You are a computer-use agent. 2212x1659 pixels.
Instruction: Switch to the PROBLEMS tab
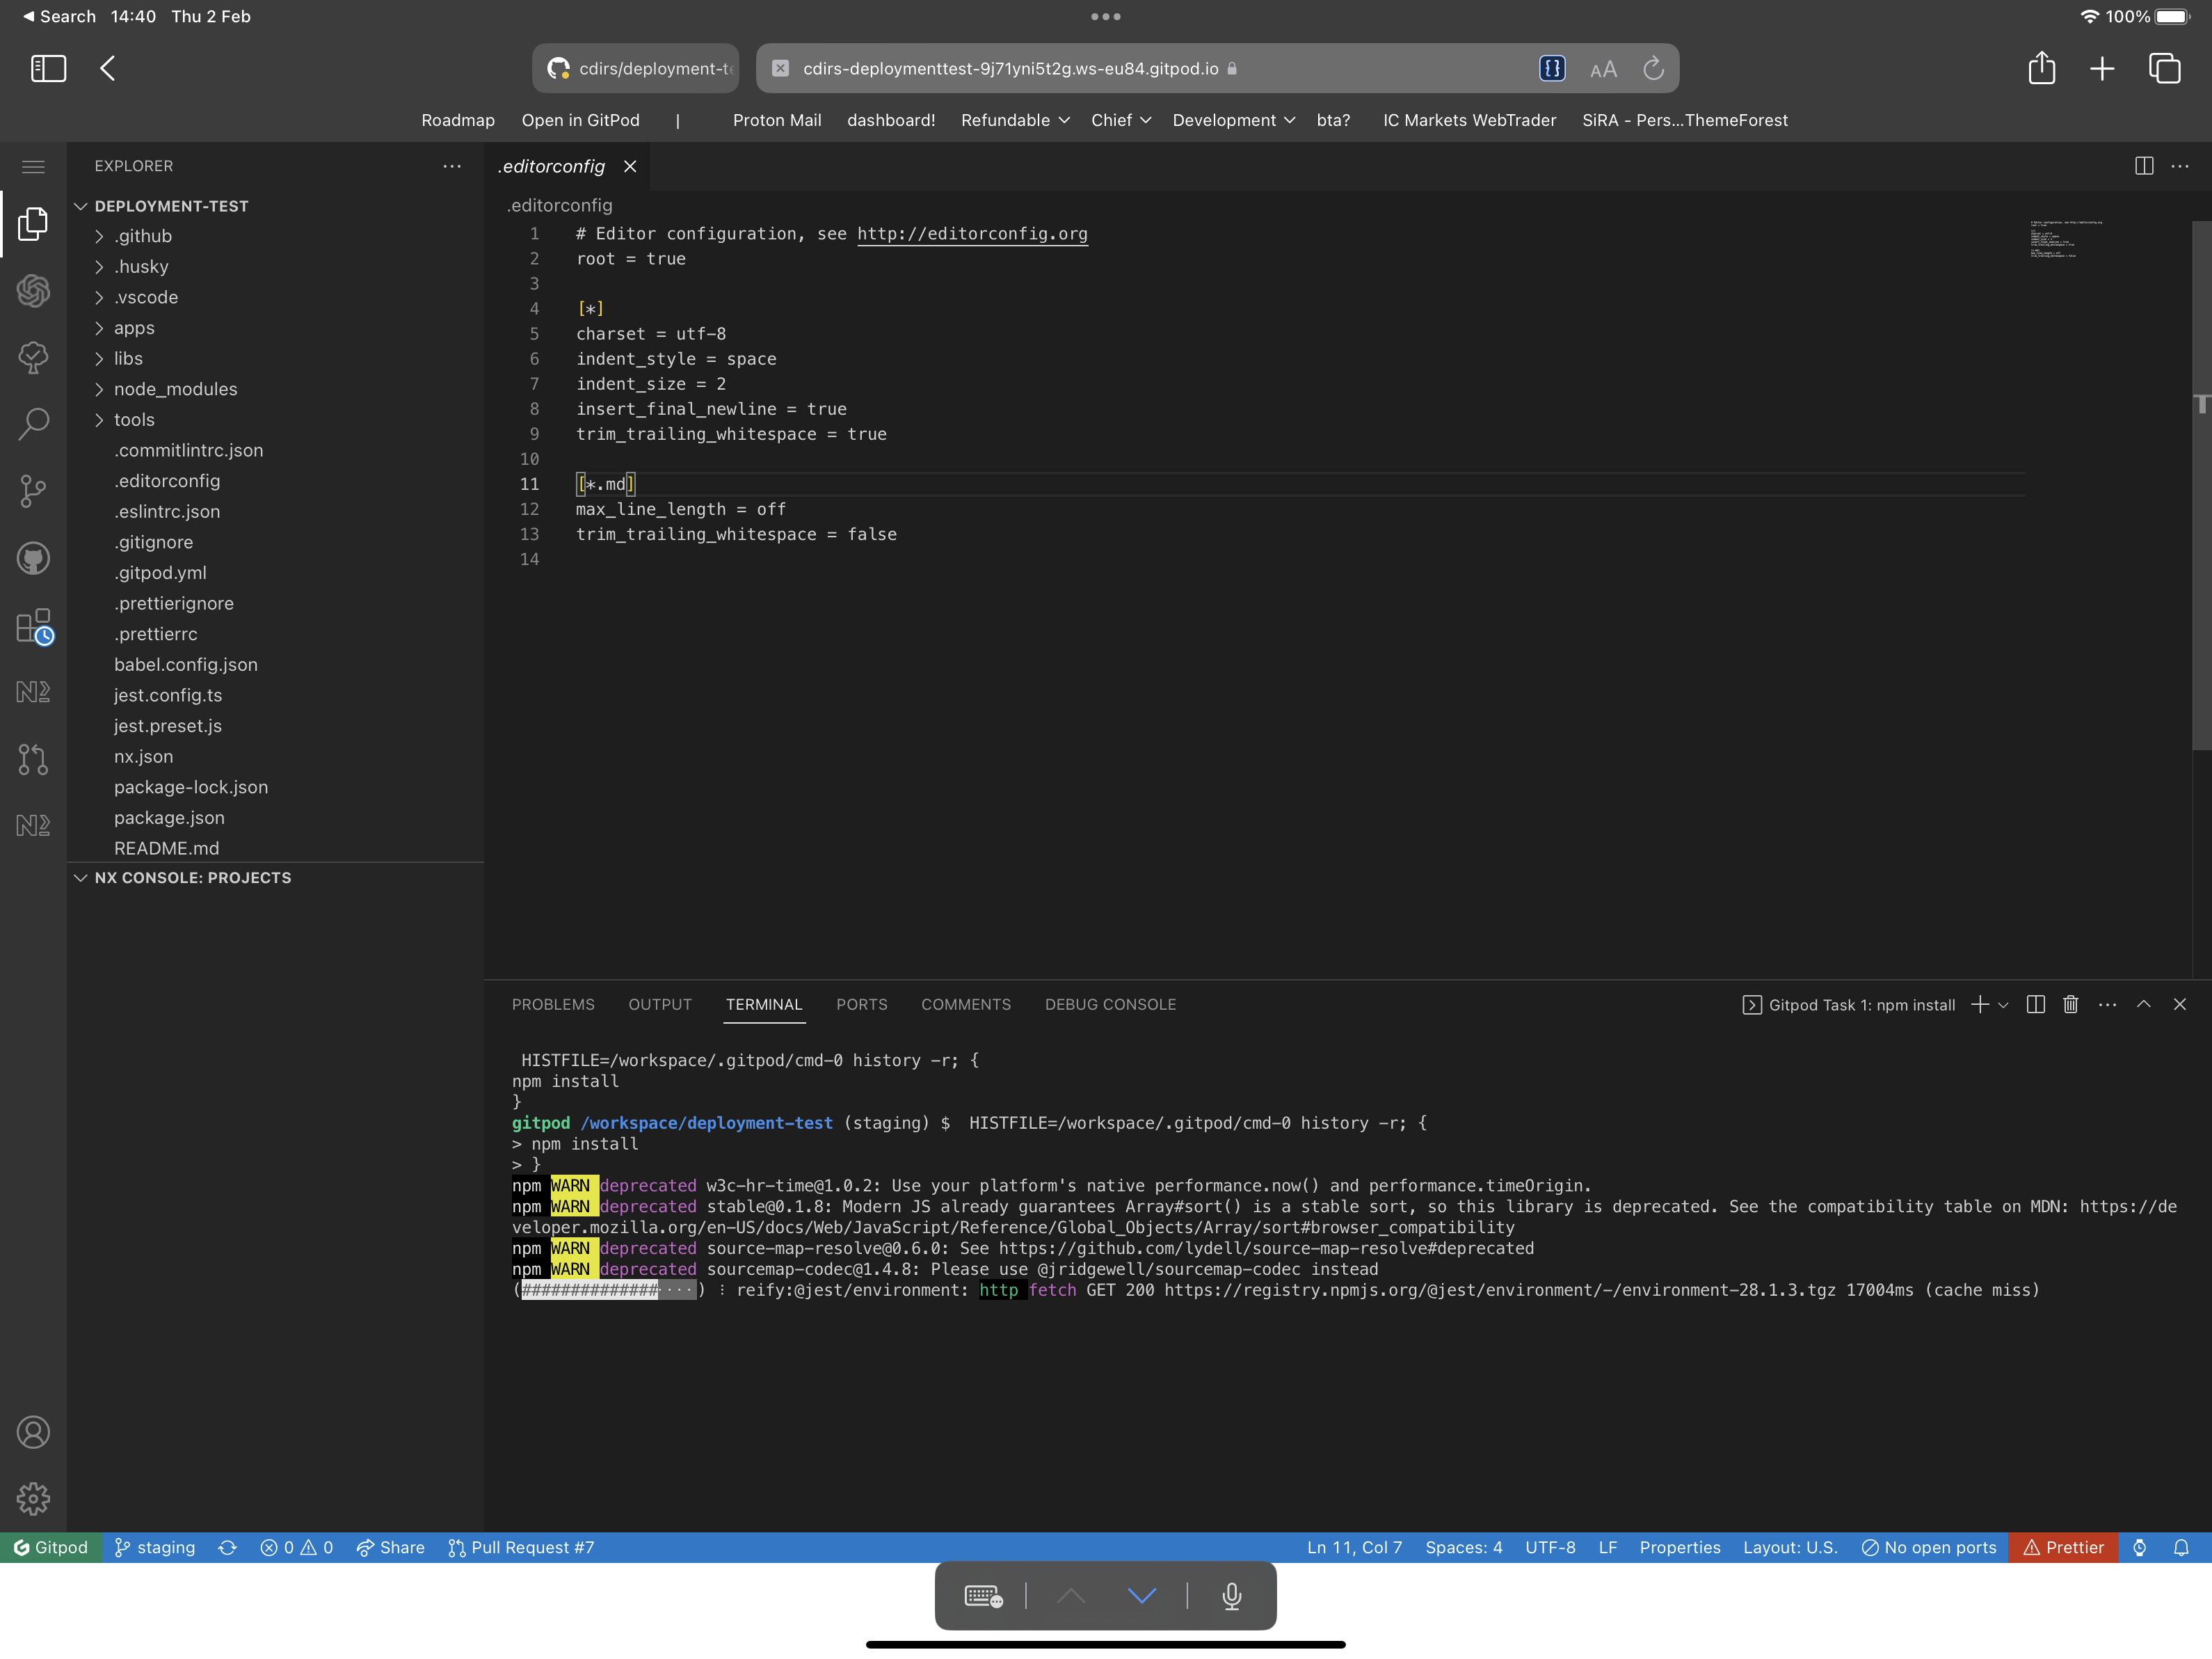[553, 1005]
